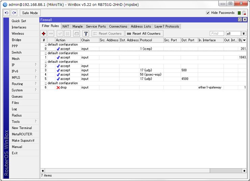The width and height of the screenshot is (250, 181).
Task: Open the Address Lists tab
Action: (x=141, y=26)
